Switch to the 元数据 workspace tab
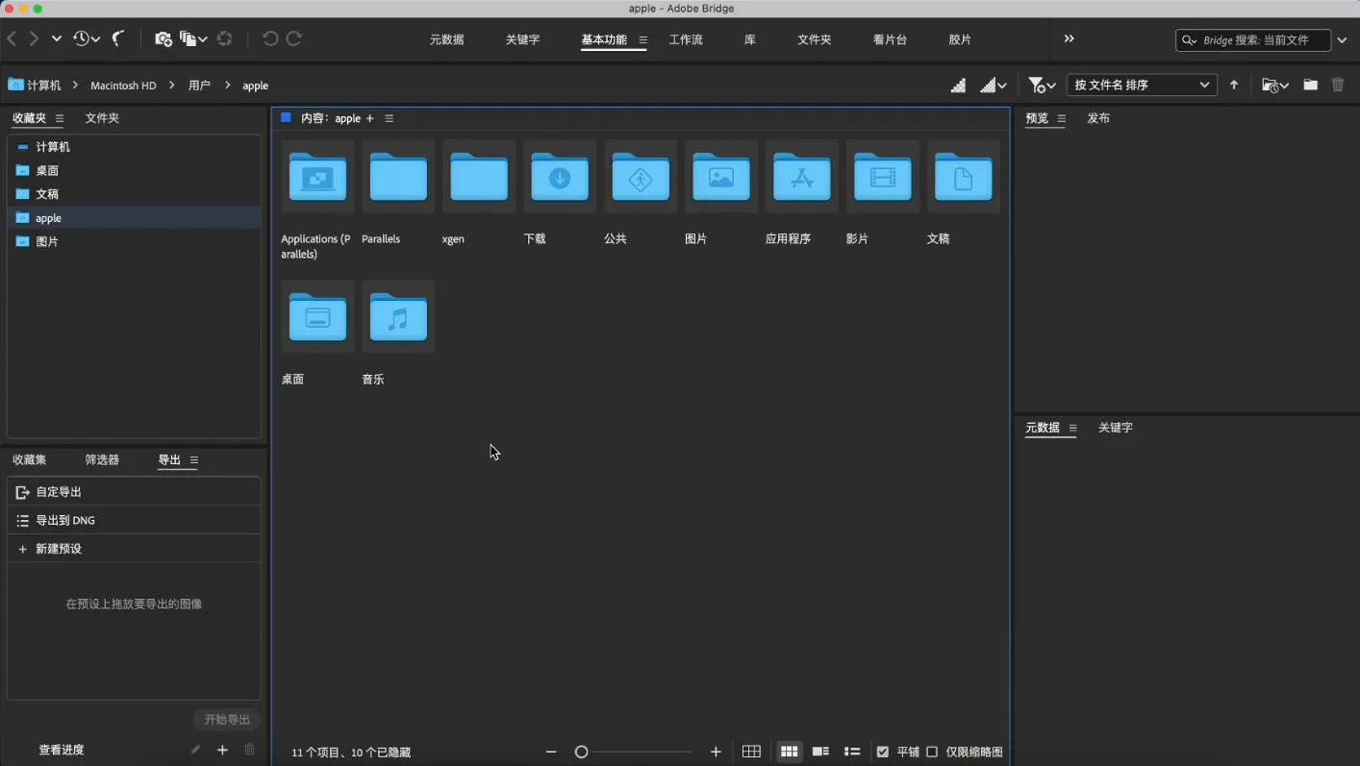1360x766 pixels. [446, 39]
